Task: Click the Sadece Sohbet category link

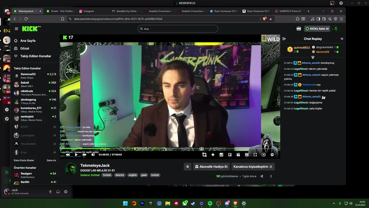Action: (90, 175)
